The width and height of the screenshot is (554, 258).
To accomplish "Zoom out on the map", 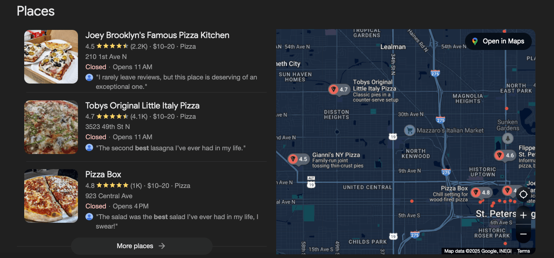I will click(x=523, y=234).
